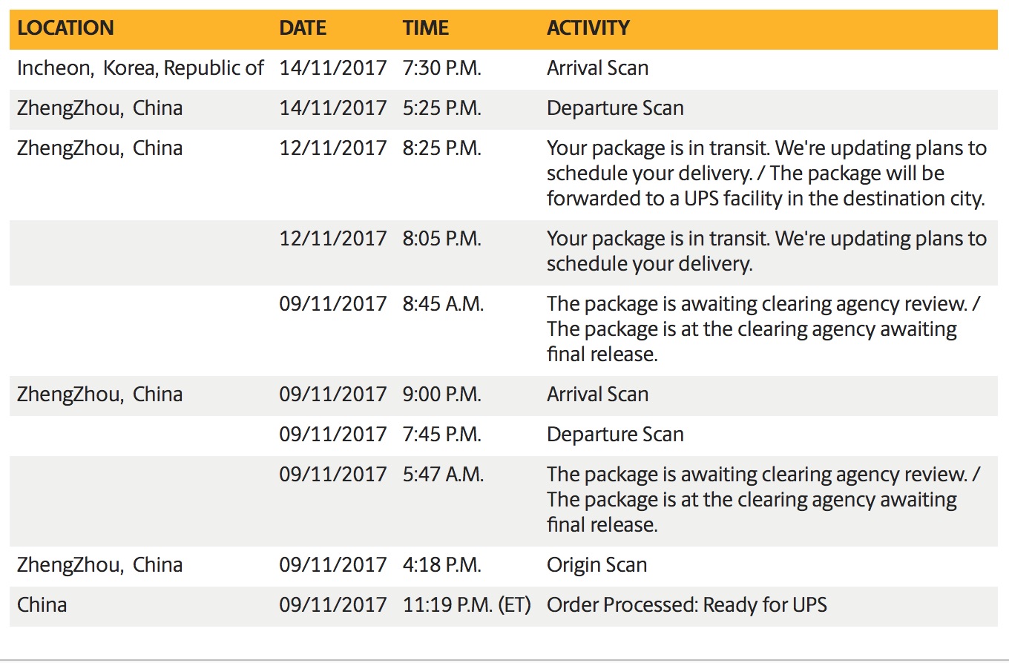Viewport: 1009px width, 663px height.
Task: Click the 8:05 P.M. updating plans message
Action: pyautogui.click(x=767, y=251)
